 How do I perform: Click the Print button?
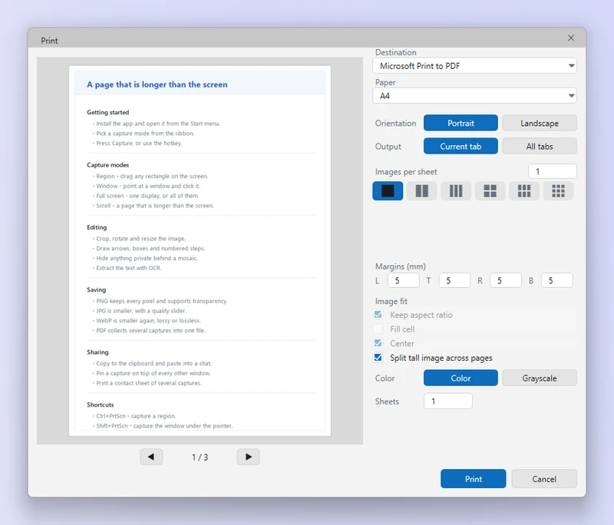474,479
